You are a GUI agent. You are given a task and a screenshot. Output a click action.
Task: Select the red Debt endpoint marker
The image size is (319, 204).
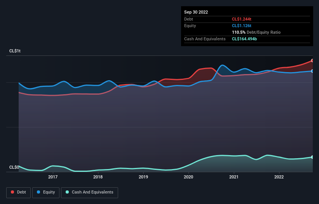312,61
